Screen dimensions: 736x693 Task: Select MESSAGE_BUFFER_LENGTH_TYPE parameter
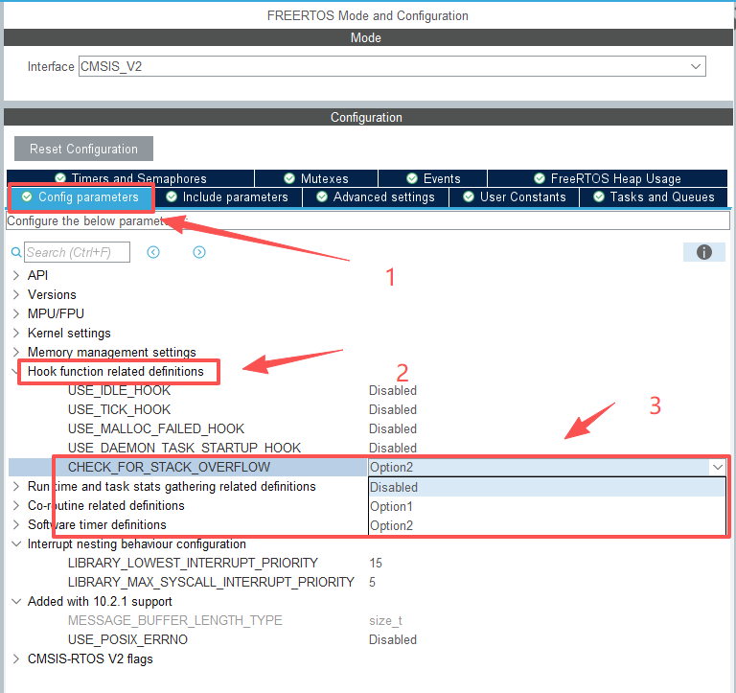click(175, 621)
